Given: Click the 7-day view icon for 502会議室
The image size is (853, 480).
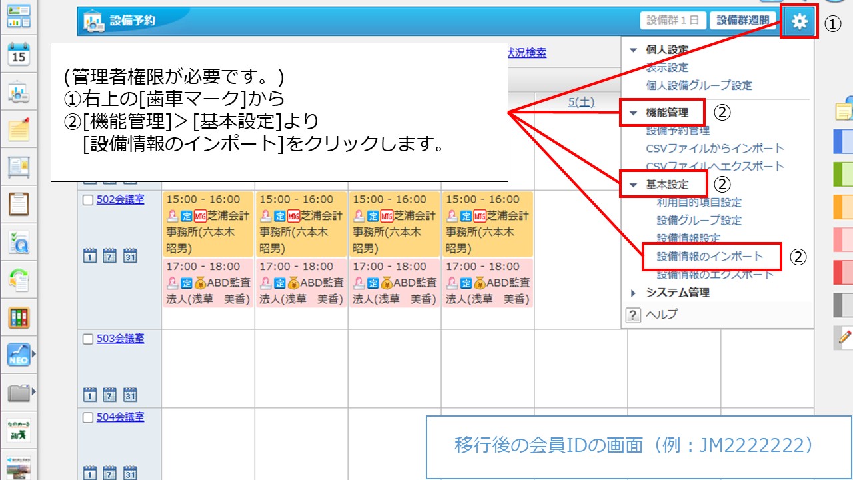Looking at the screenshot, I should pyautogui.click(x=110, y=255).
